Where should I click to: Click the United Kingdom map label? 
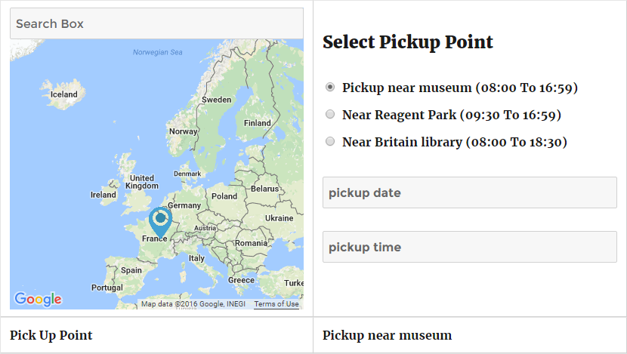pos(142,182)
